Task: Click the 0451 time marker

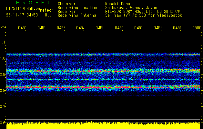Action: (22, 28)
